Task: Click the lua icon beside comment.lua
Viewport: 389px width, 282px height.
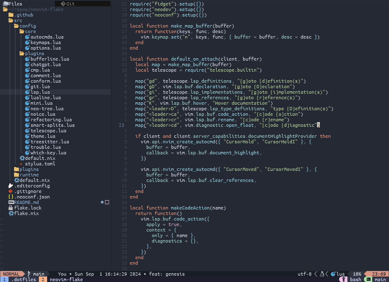Action: (28, 76)
